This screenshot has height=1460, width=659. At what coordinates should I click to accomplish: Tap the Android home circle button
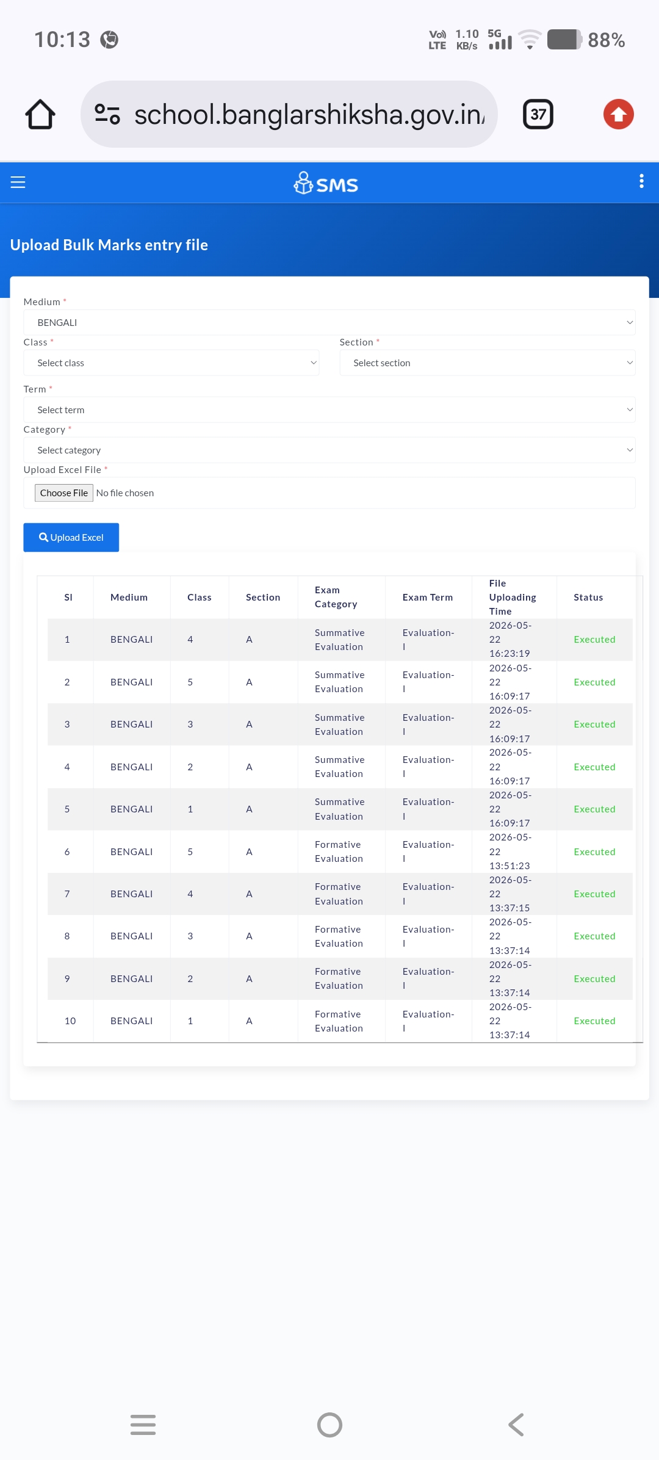(329, 1425)
